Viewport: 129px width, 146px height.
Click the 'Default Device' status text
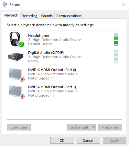[x=40, y=44]
